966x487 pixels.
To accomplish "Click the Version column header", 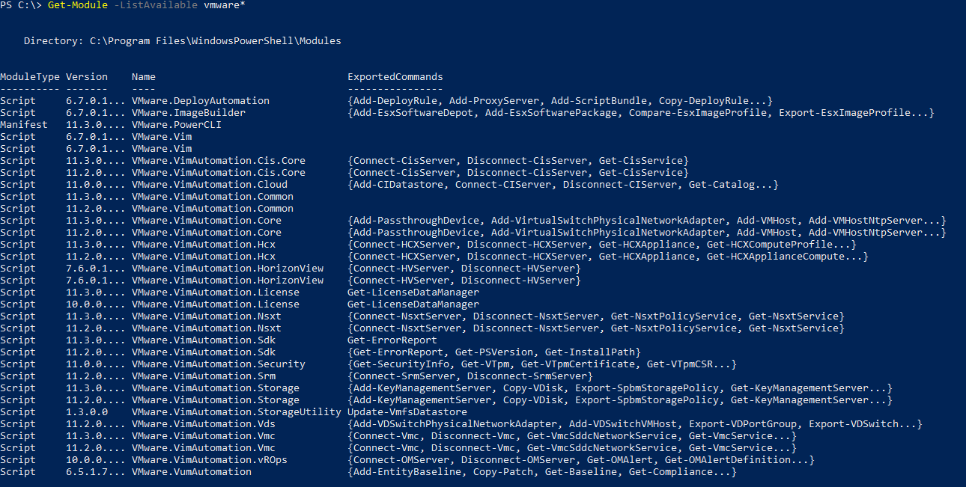I will (x=86, y=77).
